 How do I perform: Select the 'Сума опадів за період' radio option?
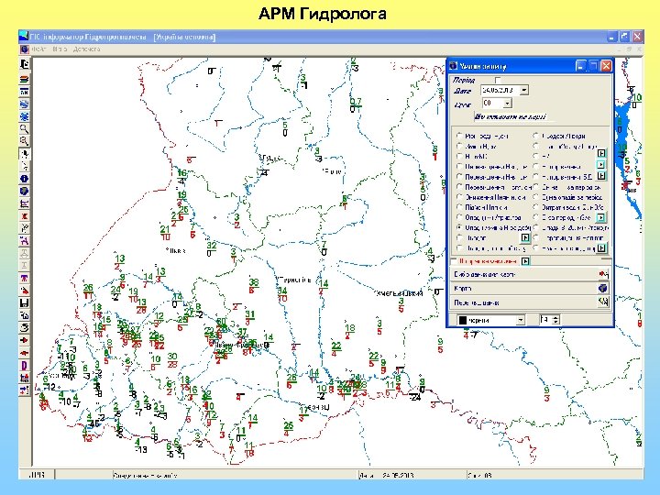(x=536, y=197)
